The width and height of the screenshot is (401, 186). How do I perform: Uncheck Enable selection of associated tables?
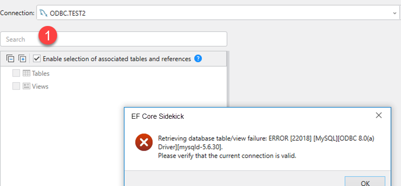coord(37,59)
